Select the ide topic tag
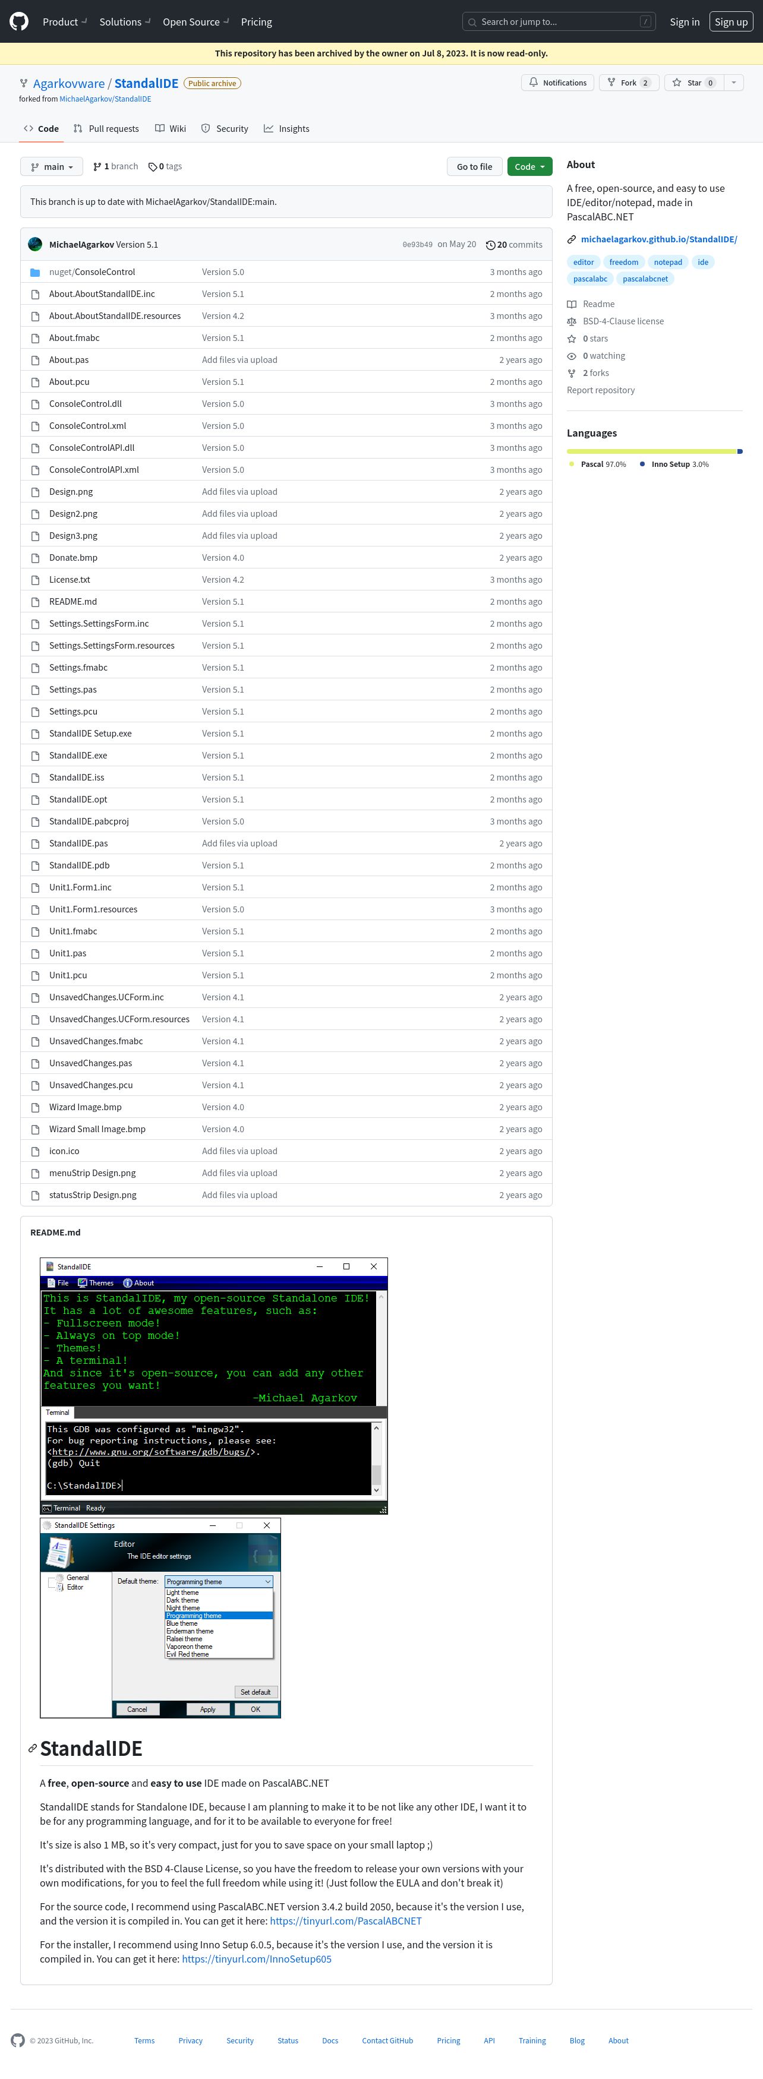This screenshot has height=2079, width=763. 703,263
